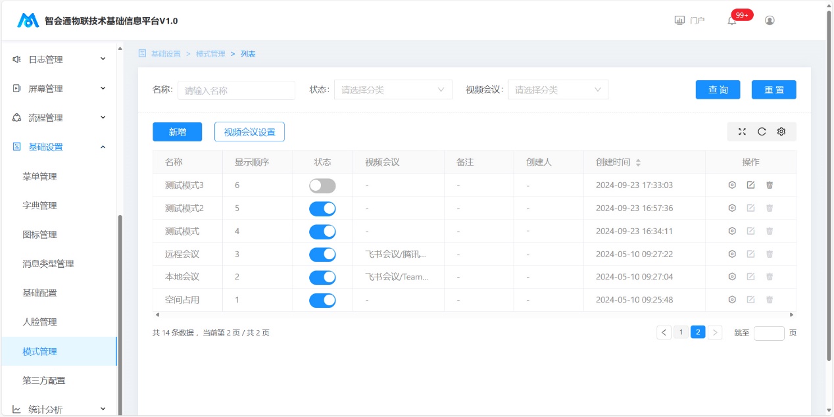The height and width of the screenshot is (417, 834).
Task: Disable the 本地会议 status switch
Action: [322, 278]
